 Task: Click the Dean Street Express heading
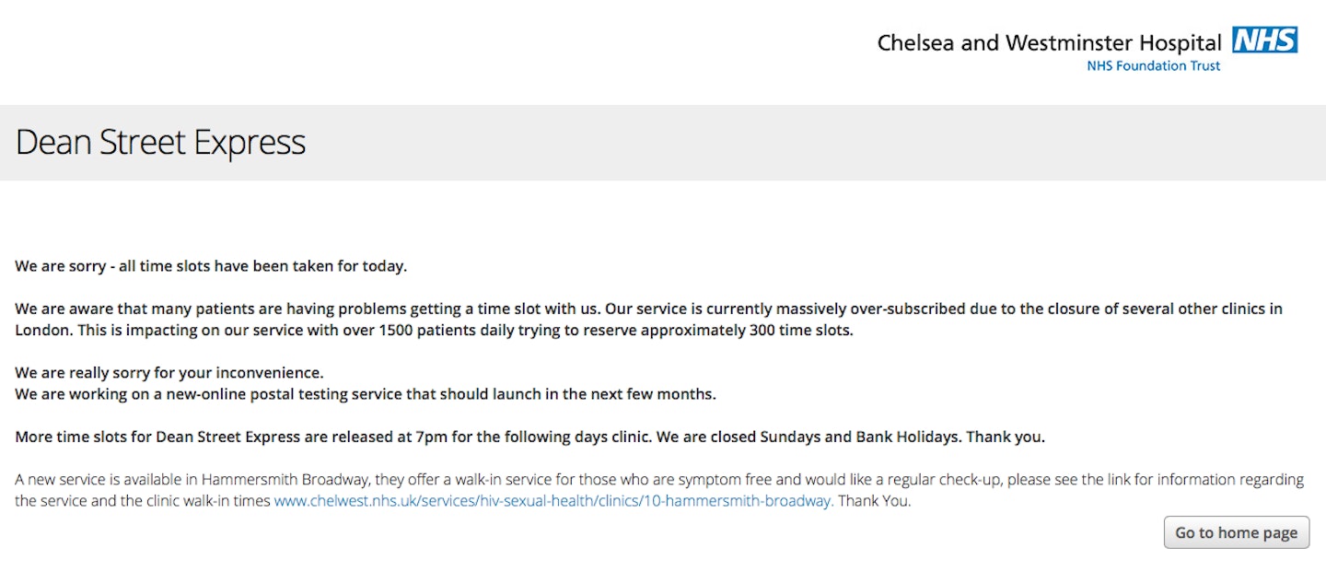coord(160,143)
